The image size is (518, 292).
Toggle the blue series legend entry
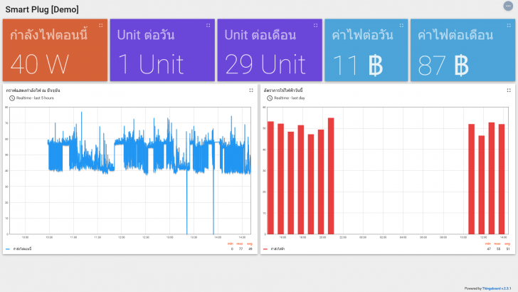pyautogui.click(x=18, y=249)
